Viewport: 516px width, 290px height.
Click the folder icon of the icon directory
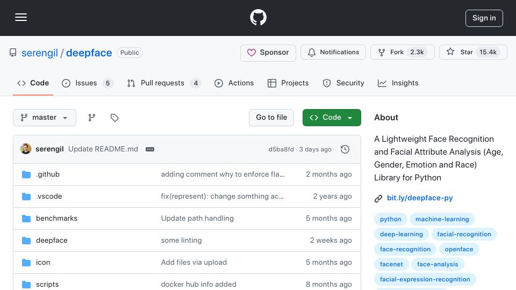point(26,263)
